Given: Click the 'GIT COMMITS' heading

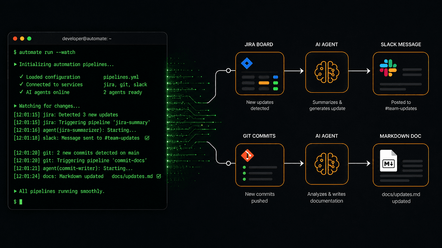Looking at the screenshot, I should 259,136.
